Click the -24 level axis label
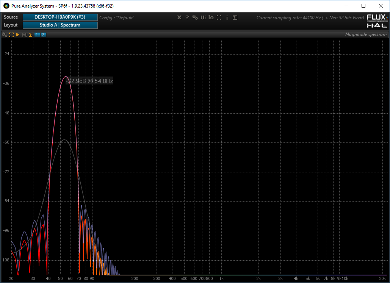This screenshot has height=283, width=390. click(x=6, y=54)
